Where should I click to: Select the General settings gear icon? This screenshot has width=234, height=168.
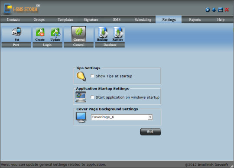click(79, 34)
